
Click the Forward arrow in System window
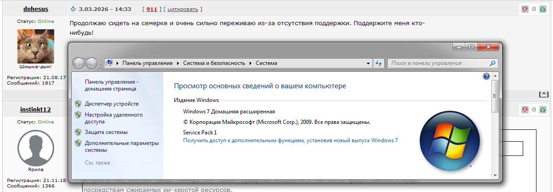tap(91, 63)
